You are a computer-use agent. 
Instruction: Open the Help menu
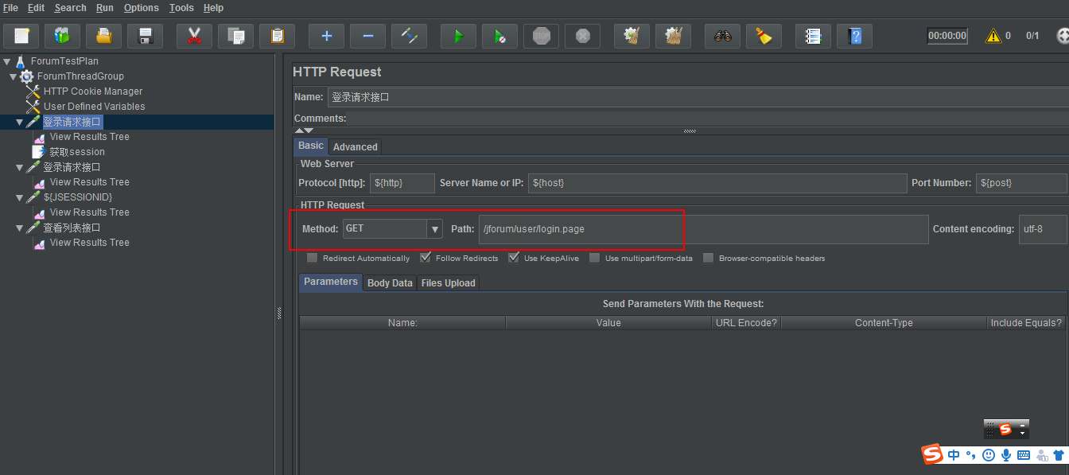pyautogui.click(x=213, y=8)
